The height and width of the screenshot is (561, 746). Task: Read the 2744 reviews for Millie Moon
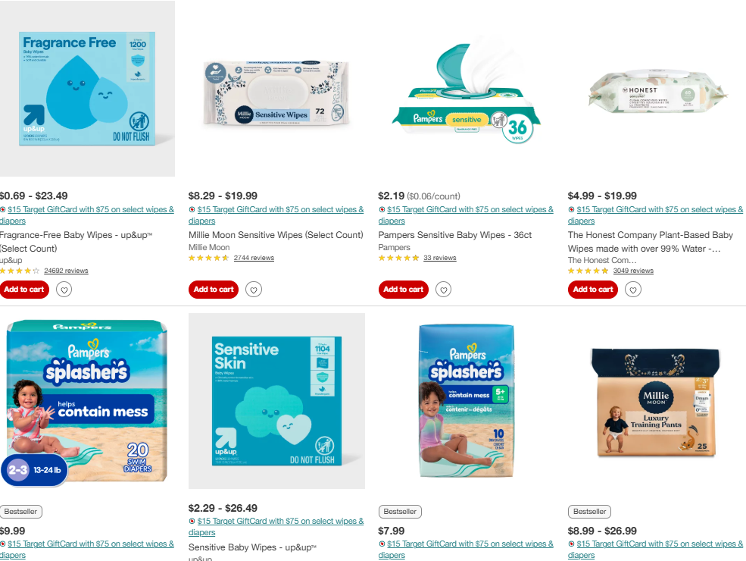(254, 258)
